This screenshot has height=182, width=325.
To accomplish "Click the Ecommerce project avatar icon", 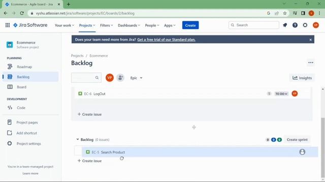I will click(10, 44).
